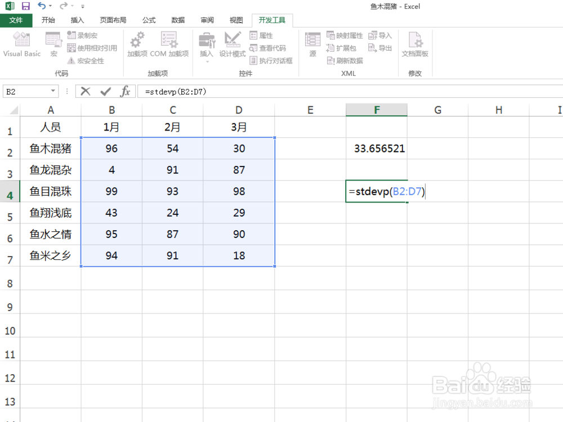Open the Macros (宏) dialog
The image size is (563, 422).
coord(54,44)
